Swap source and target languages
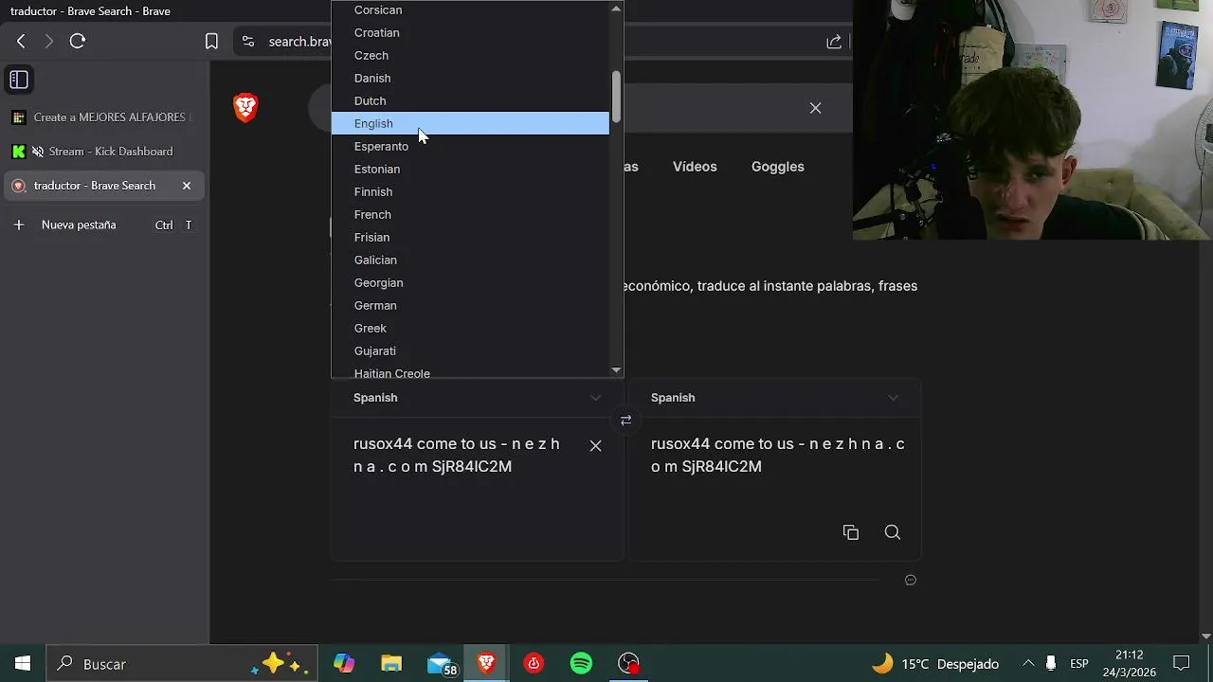The width and height of the screenshot is (1213, 682). (x=625, y=420)
